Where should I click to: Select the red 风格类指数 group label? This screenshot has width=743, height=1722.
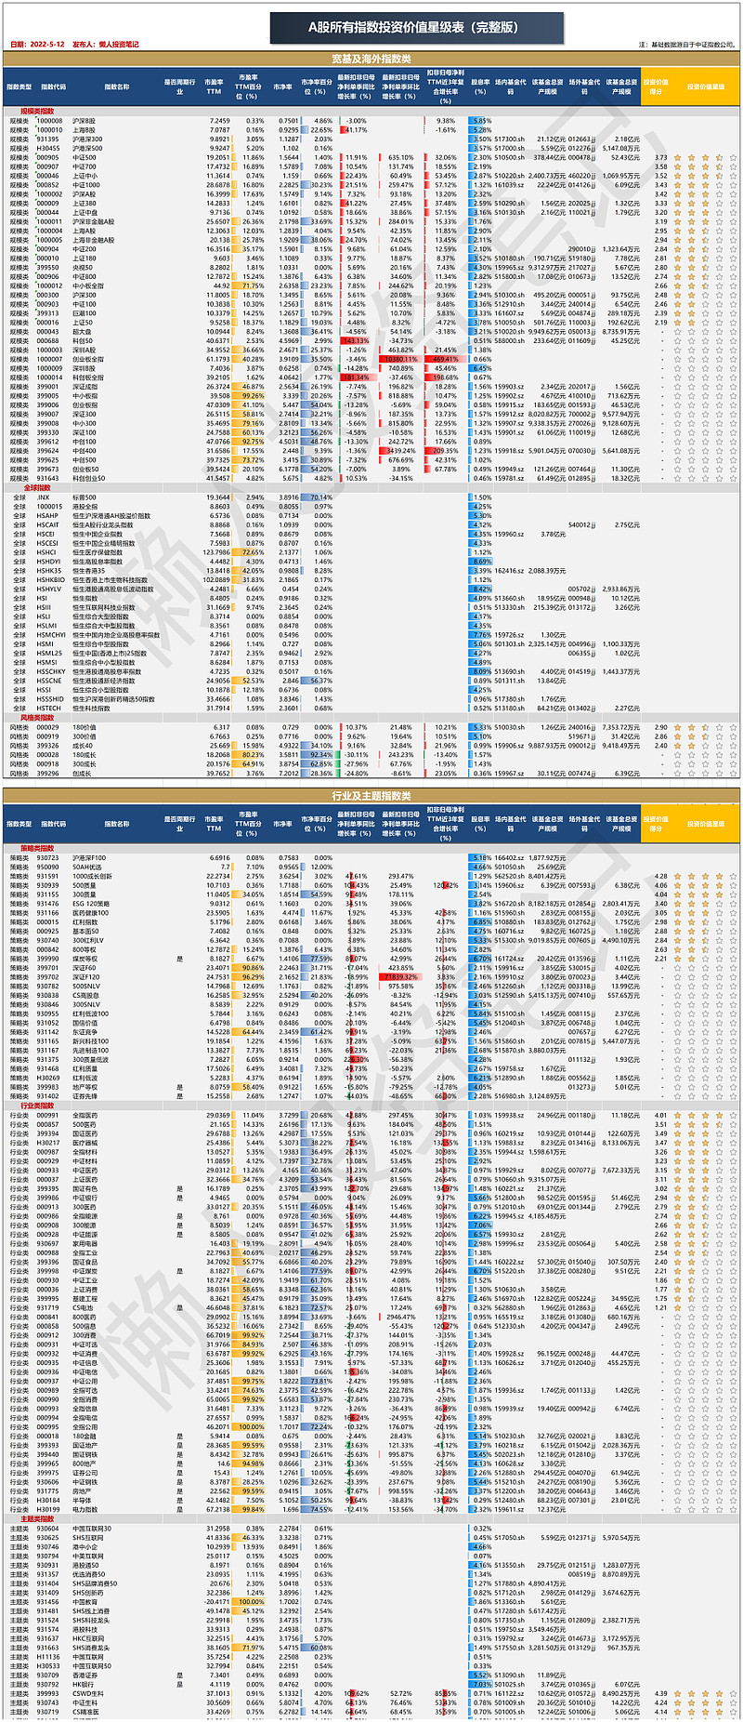point(37,717)
